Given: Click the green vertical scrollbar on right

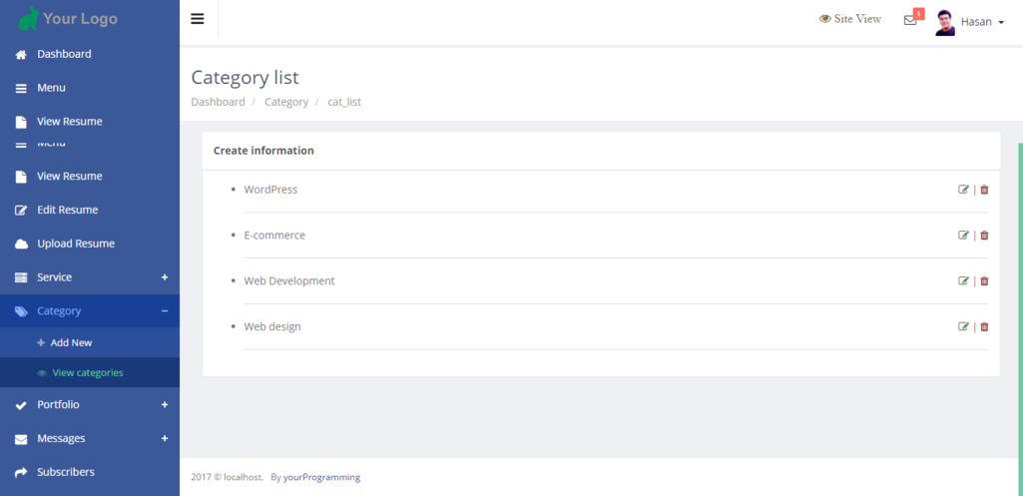Looking at the screenshot, I should click(x=1019, y=299).
